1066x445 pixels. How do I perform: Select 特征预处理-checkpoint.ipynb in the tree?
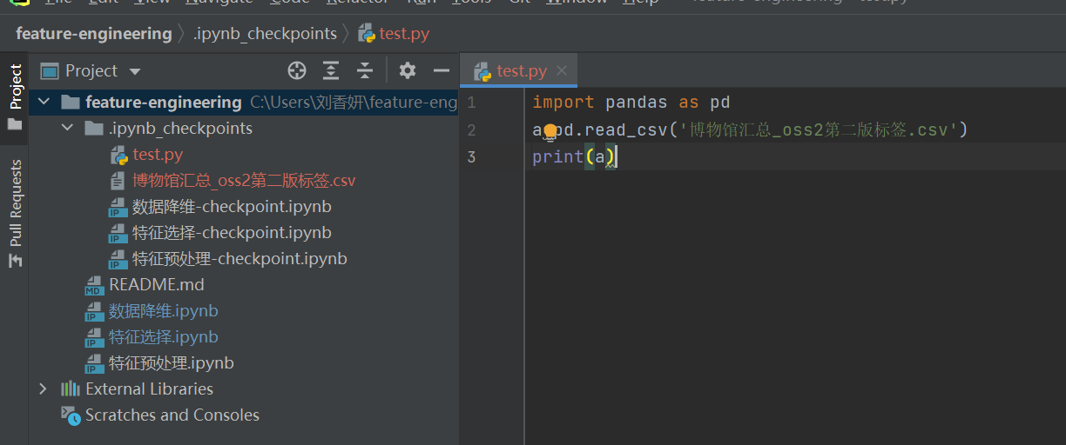pos(240,259)
